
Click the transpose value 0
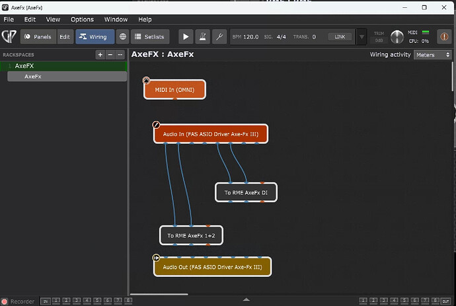point(314,37)
